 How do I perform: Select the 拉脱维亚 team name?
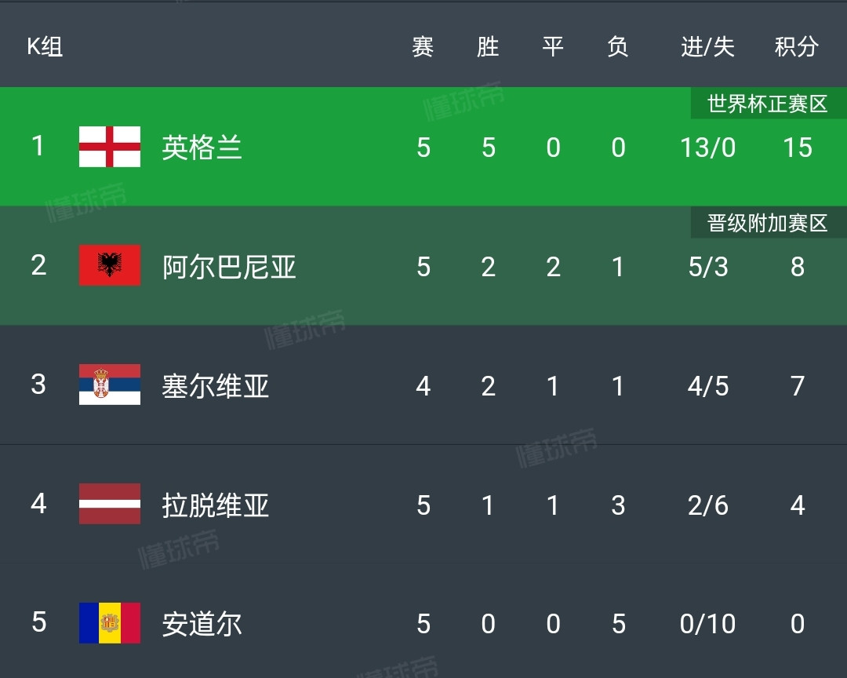pos(216,505)
